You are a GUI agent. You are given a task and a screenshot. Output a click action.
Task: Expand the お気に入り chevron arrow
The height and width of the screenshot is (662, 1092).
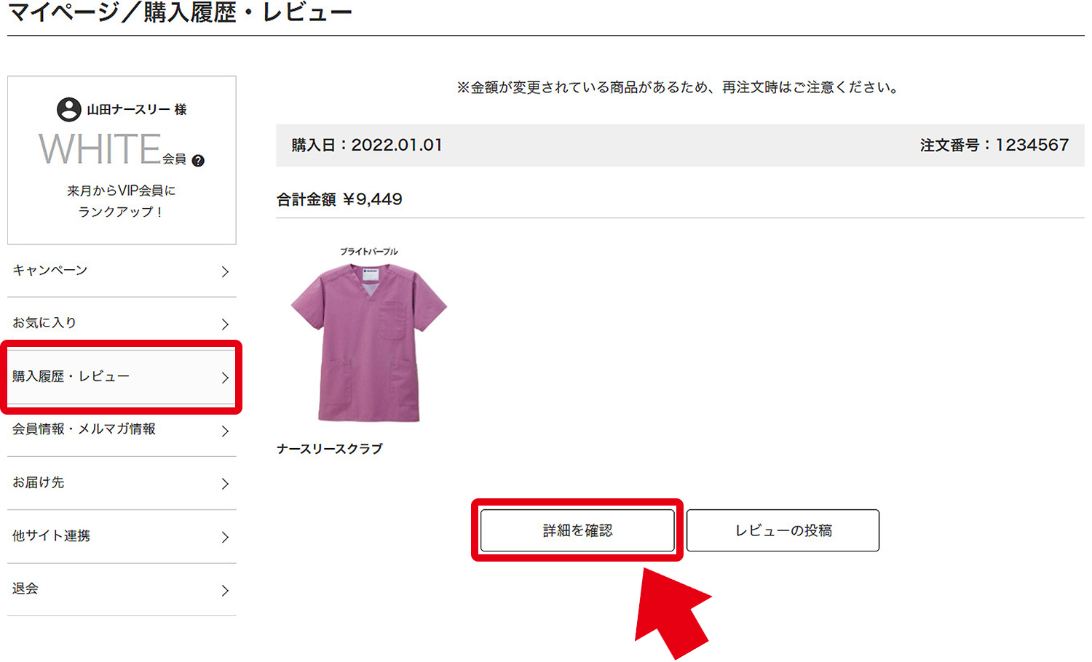pos(225,324)
